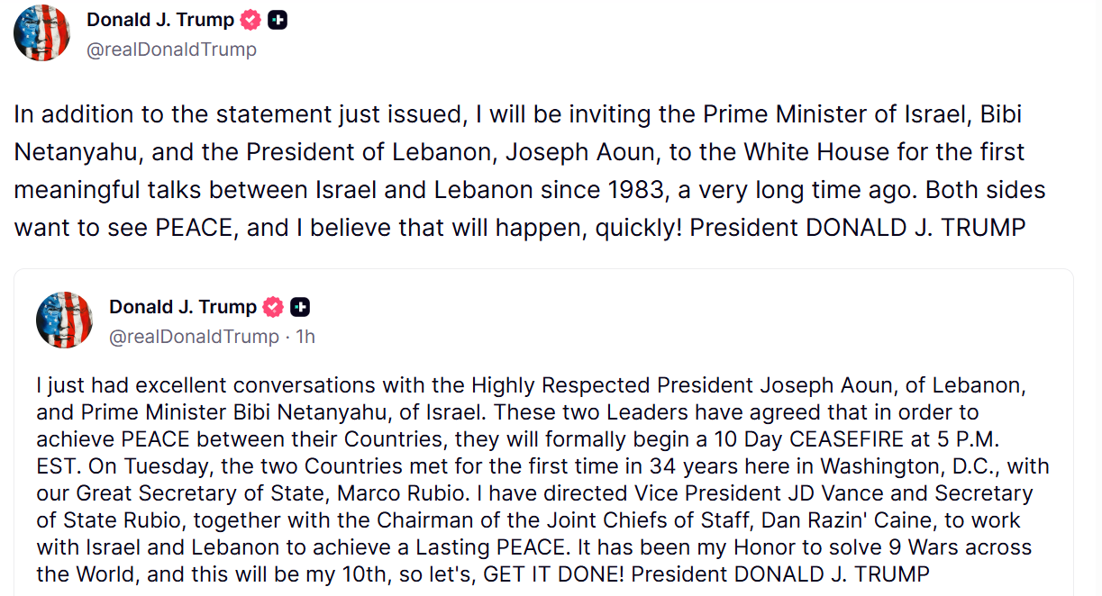
Task: Click the verified badge beside the top author name
Action: click(250, 20)
